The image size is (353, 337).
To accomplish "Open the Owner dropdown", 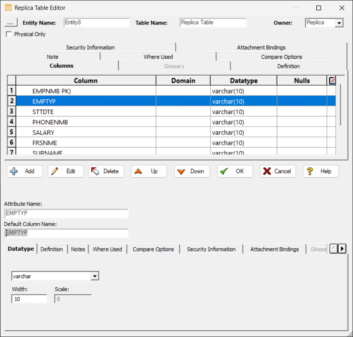I will 339,23.
